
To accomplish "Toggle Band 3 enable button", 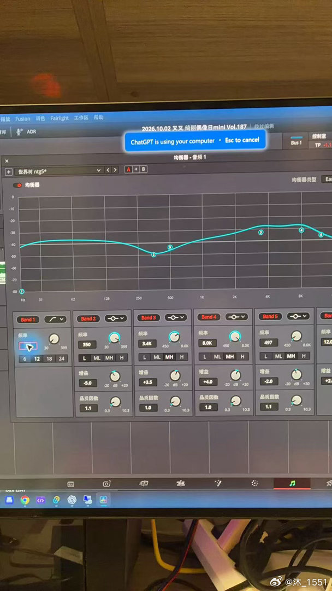I will (x=149, y=318).
